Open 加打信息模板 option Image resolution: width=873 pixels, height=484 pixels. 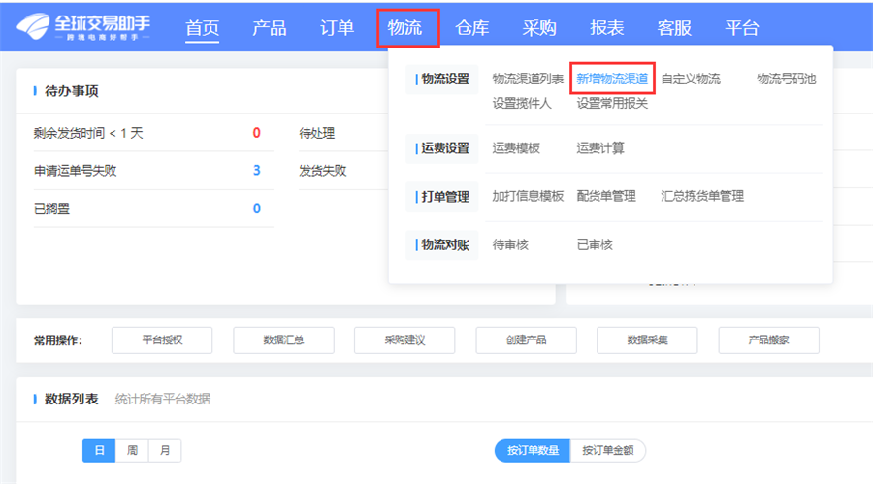click(528, 196)
